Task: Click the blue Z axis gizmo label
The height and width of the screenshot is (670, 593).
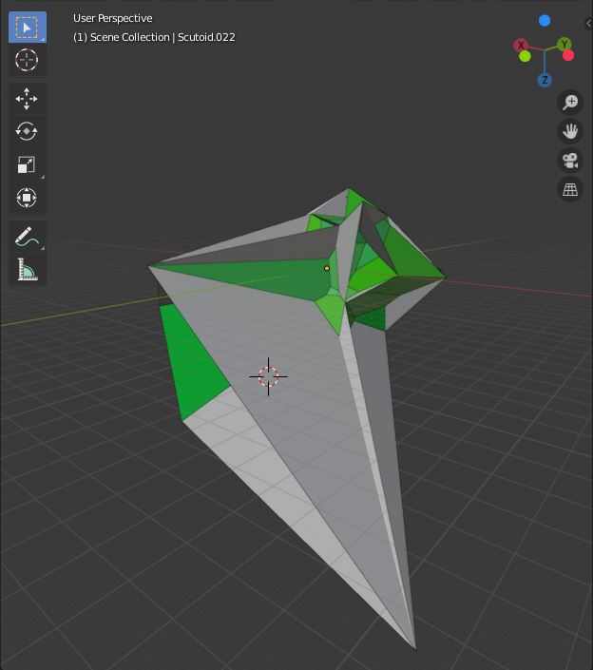Action: point(545,80)
